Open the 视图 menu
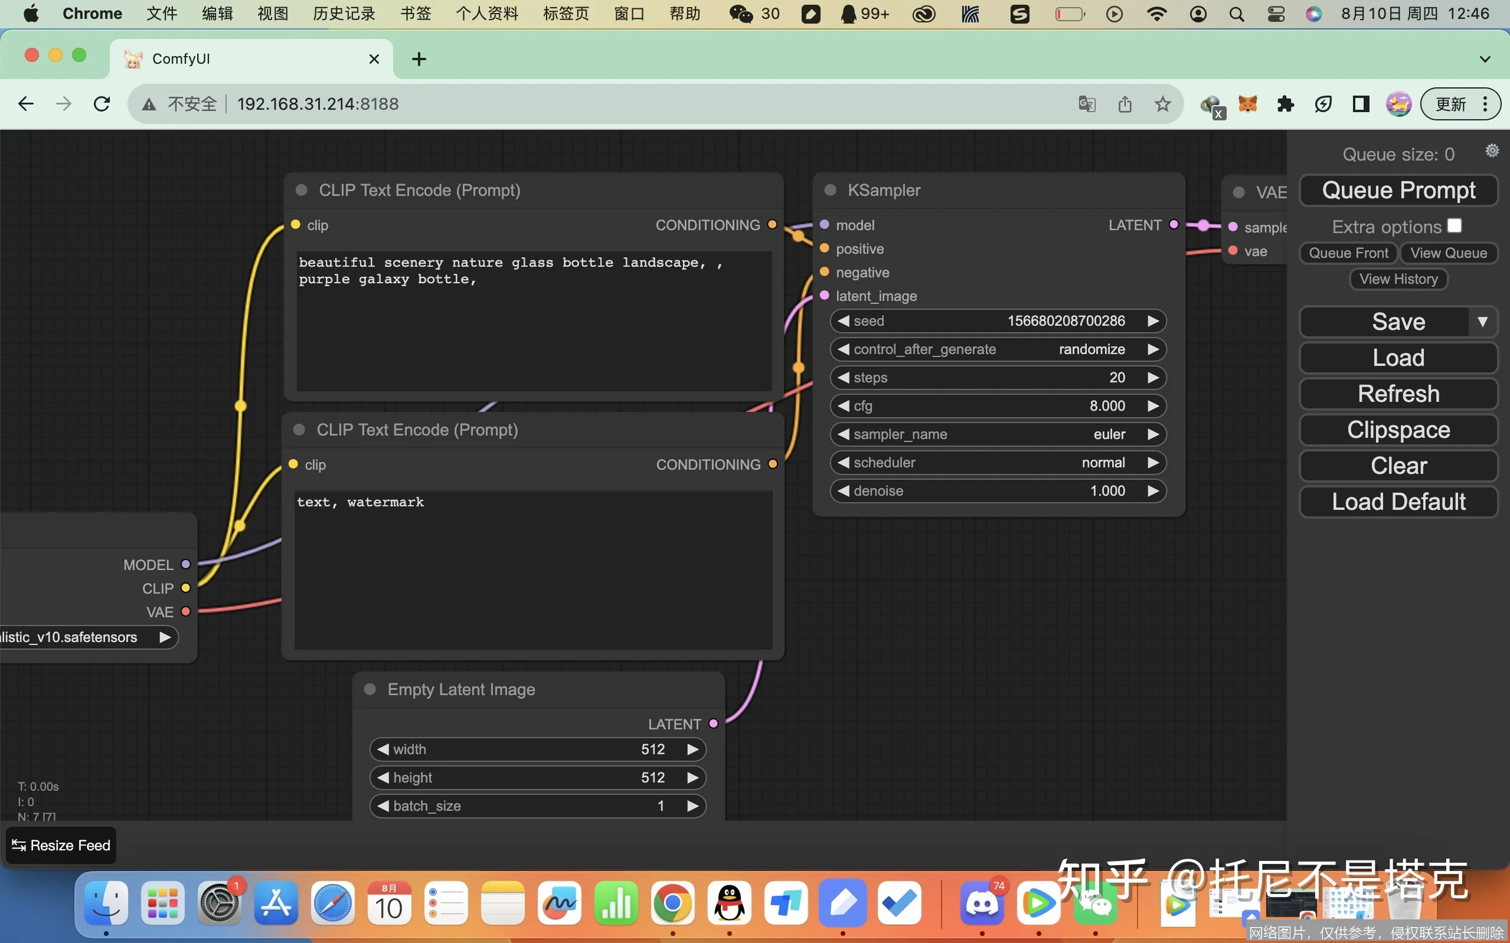 [x=273, y=14]
